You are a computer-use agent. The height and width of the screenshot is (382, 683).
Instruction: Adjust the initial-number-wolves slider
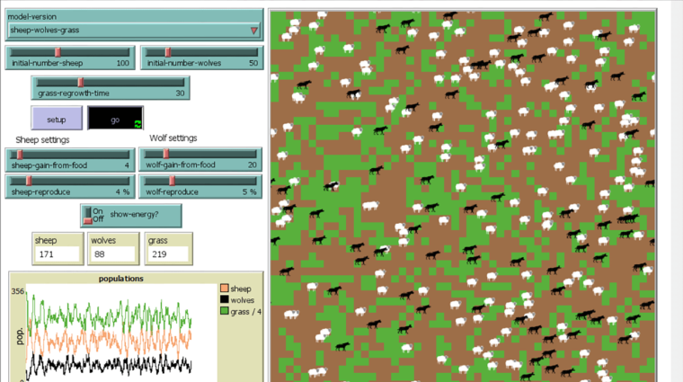(202, 58)
